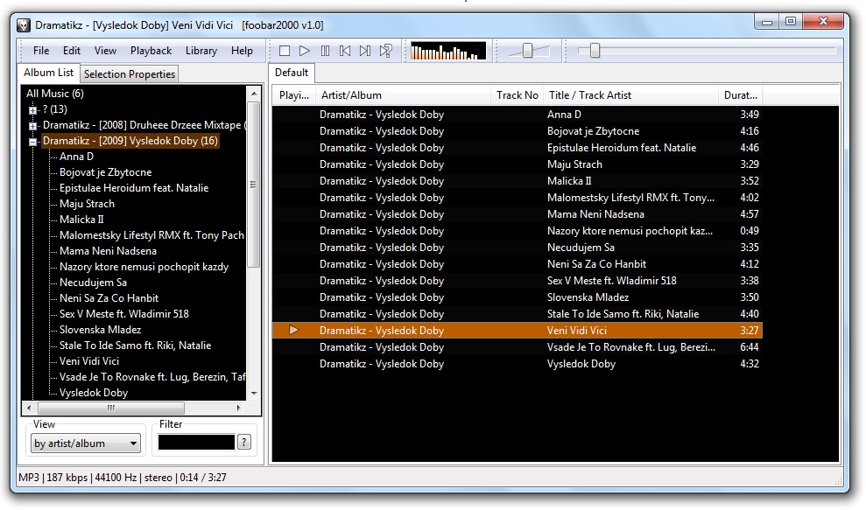Select the Default playlist tab
866x510 pixels.
tap(292, 73)
